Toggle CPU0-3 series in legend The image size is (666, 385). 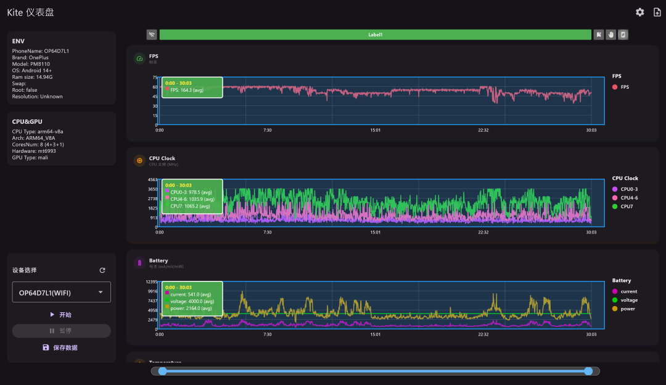(x=625, y=189)
